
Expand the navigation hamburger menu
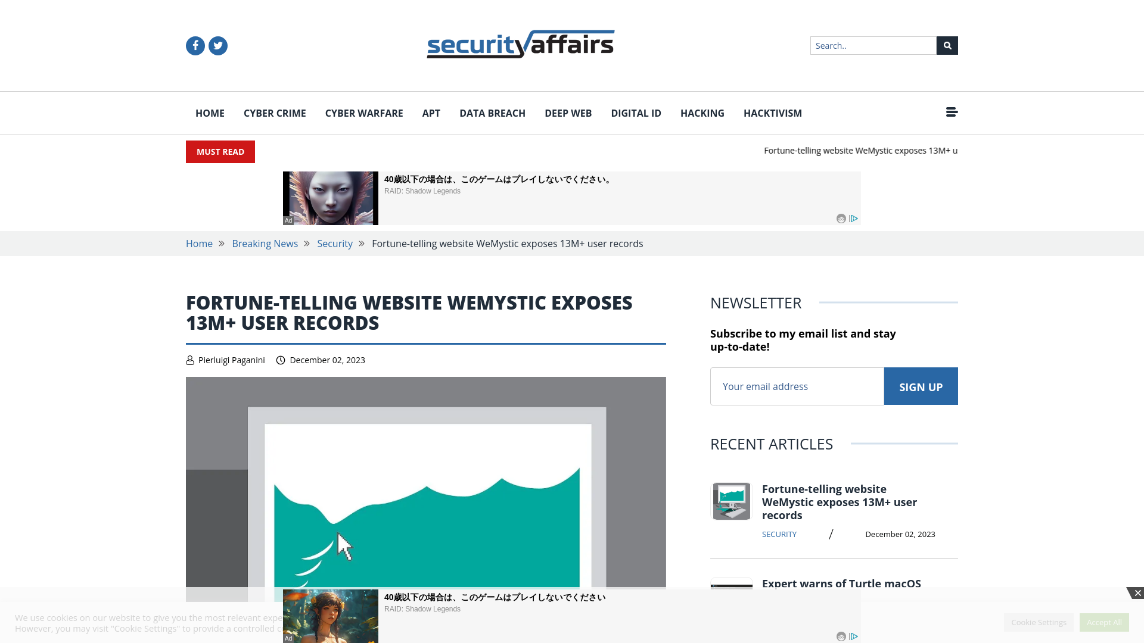click(952, 113)
